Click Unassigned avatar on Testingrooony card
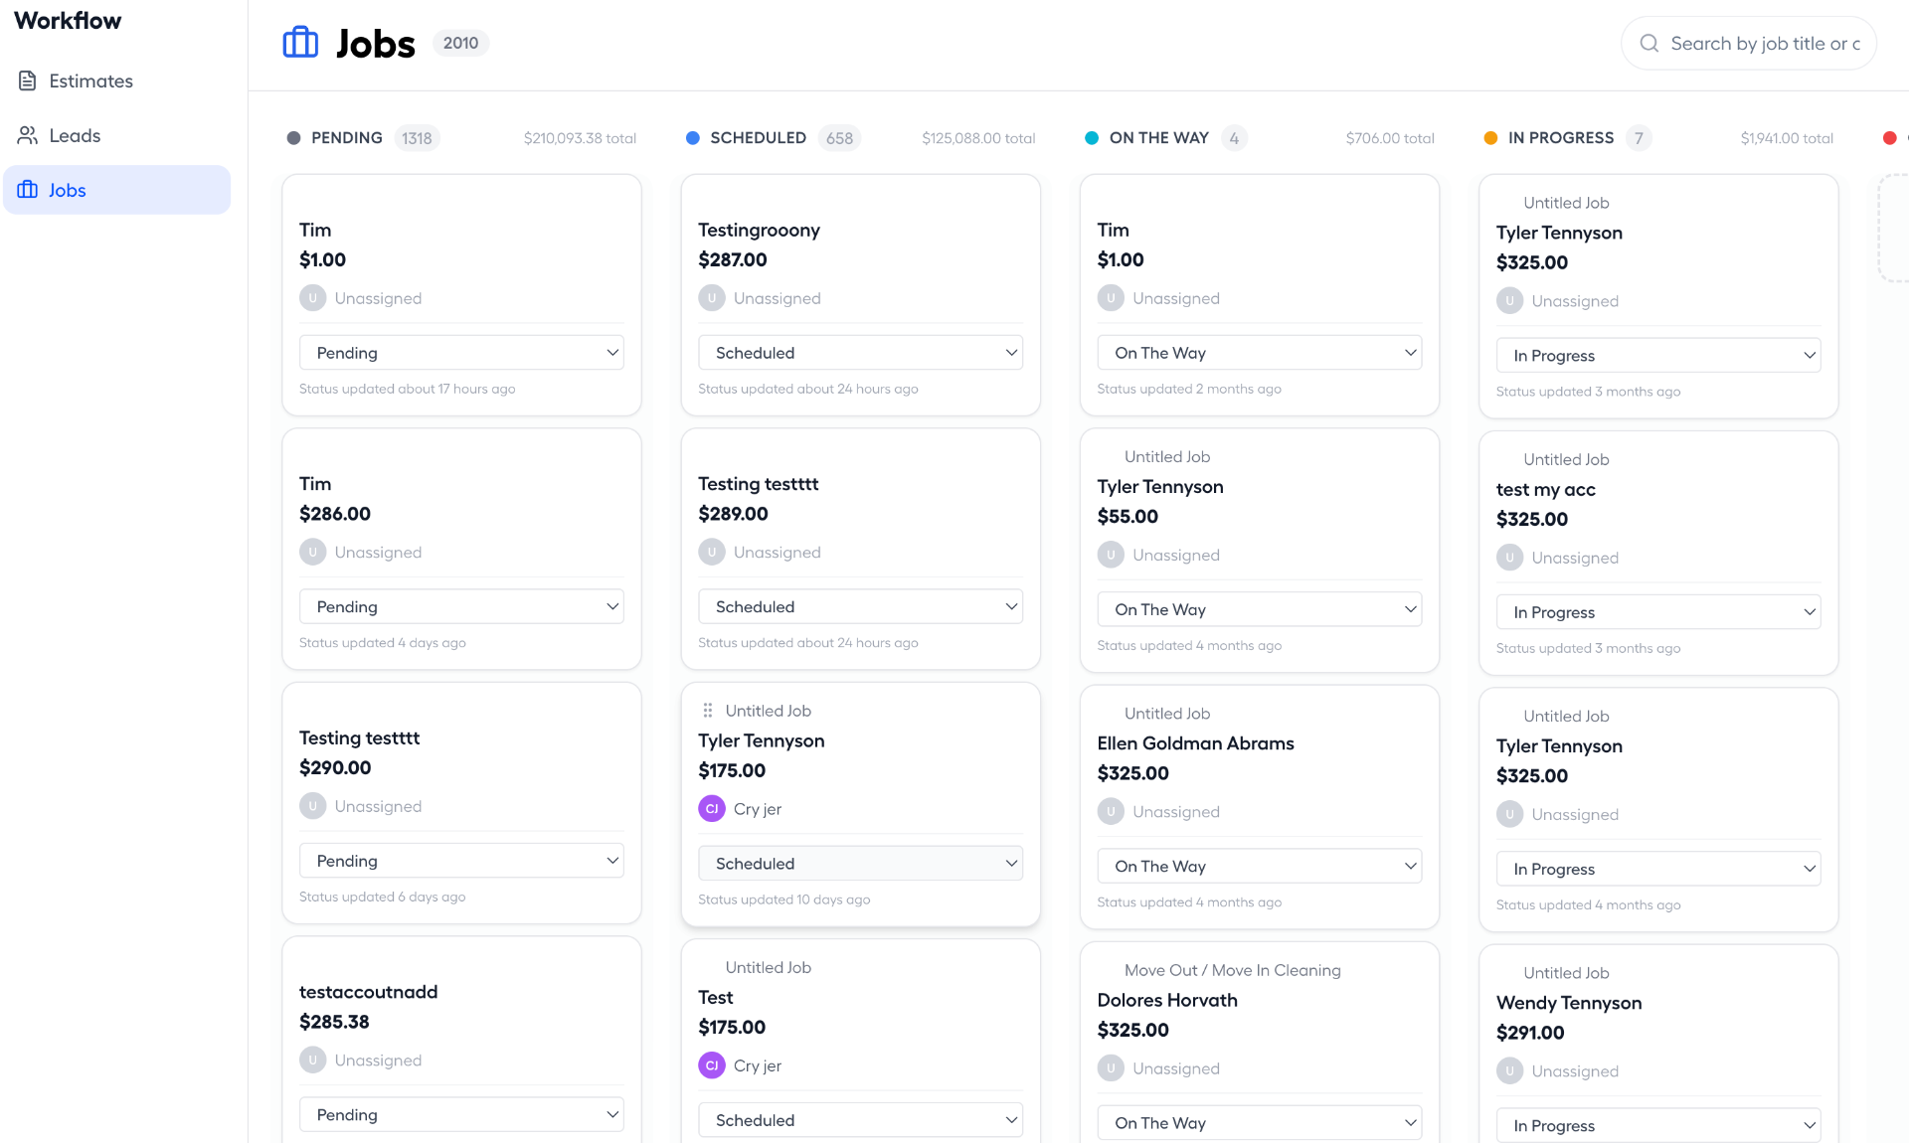The height and width of the screenshot is (1143, 1909). click(x=712, y=297)
